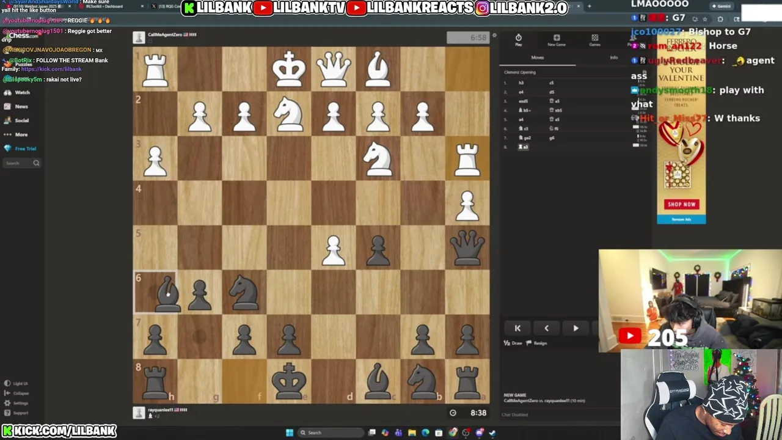Select the New Game tab
Image resolution: width=782 pixels, height=440 pixels.
pyautogui.click(x=557, y=40)
